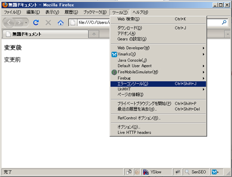Expand FireMobileSimulator(M) submenu arrow
232x177 pixels.
(204, 72)
